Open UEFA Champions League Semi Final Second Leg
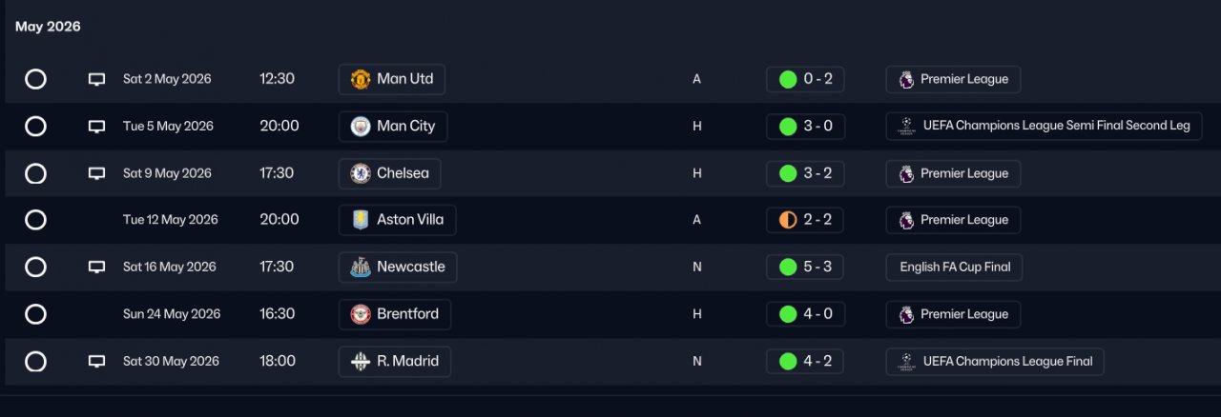1221x417 pixels. pyautogui.click(x=1044, y=126)
